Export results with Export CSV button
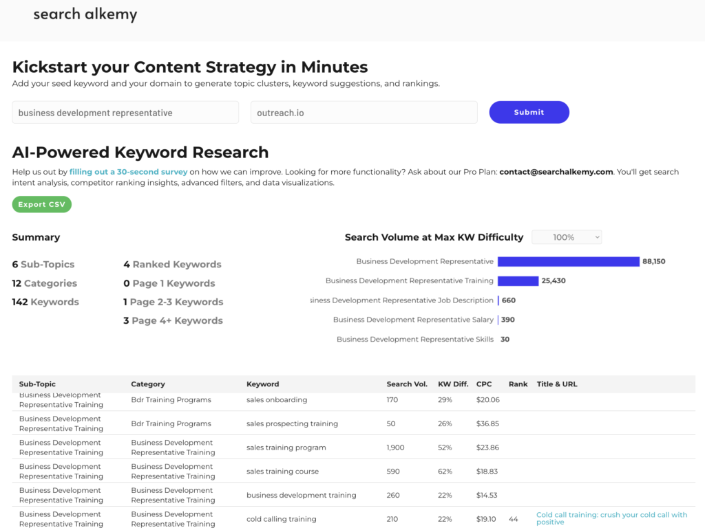 click(x=42, y=205)
